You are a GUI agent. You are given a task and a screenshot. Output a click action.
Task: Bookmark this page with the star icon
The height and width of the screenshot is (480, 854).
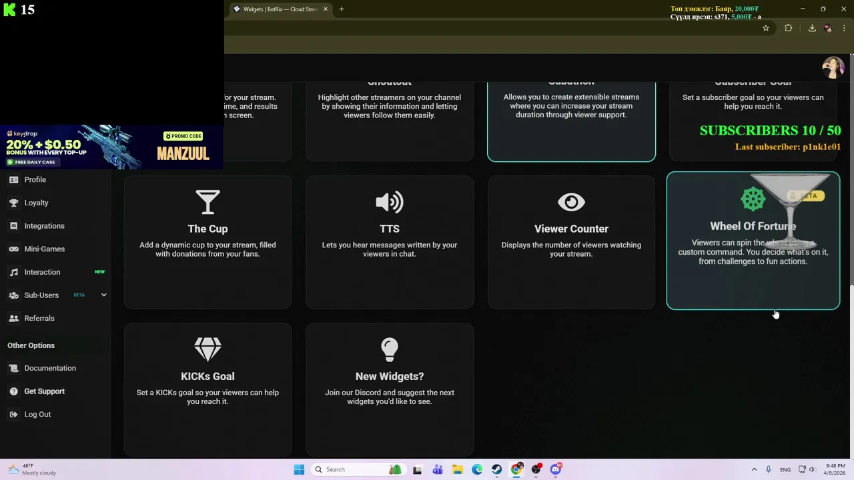point(766,28)
